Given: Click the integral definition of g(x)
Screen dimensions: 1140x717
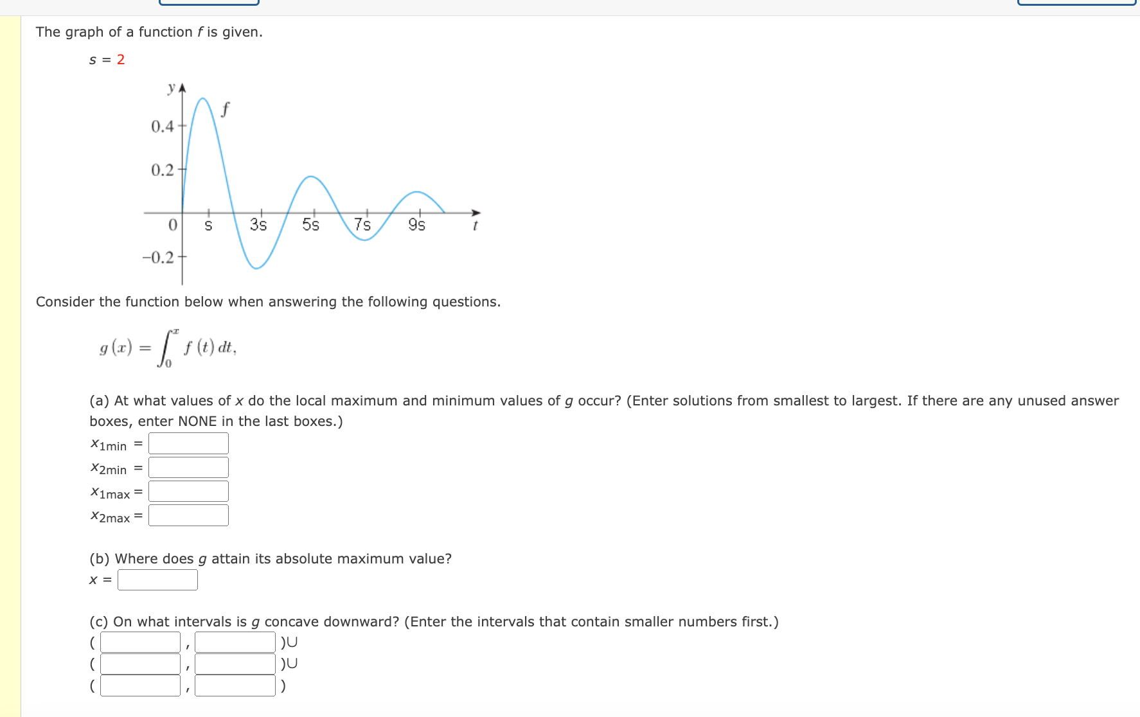Looking at the screenshot, I should [167, 347].
